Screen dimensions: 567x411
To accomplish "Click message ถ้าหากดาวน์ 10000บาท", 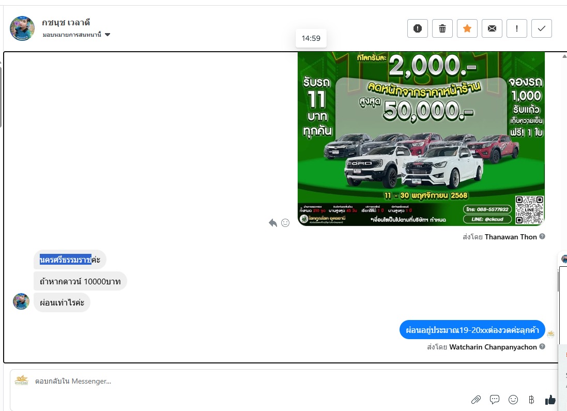I will pos(80,281).
